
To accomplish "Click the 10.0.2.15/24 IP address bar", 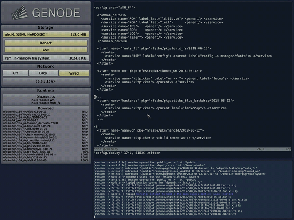I will [46, 81].
